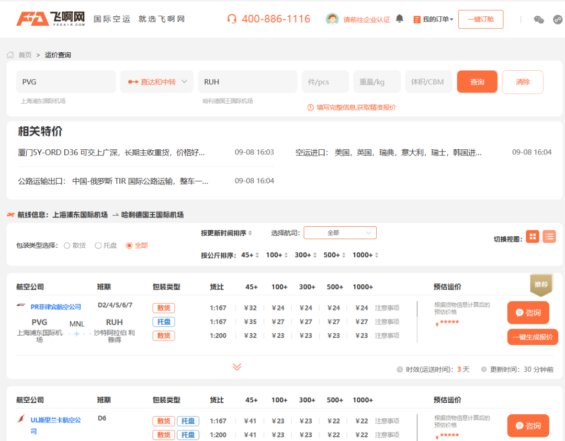
Task: Sort by 100+ kilogram rate
Action: (276, 255)
